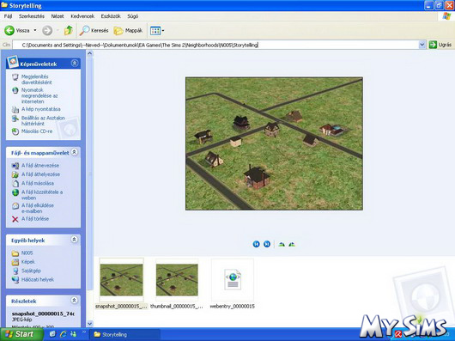Rotate image counterclockwise icon
This screenshot has height=341, width=455.
(292, 244)
